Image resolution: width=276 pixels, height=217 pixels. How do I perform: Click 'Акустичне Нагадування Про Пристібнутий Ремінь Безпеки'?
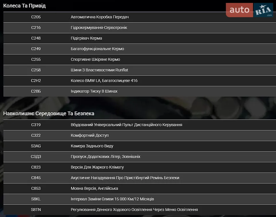click(x=125, y=178)
